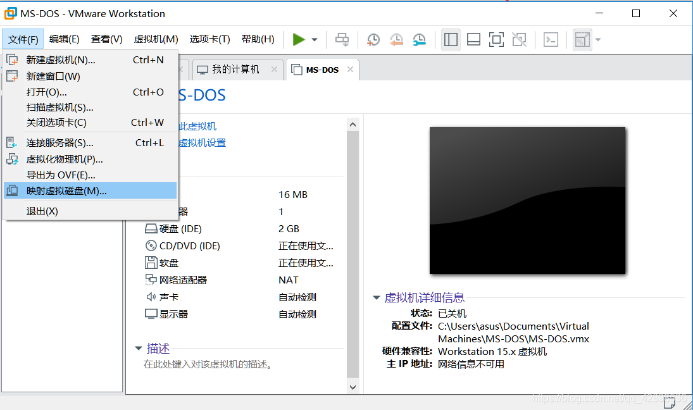Select 映射虚拟磁盘(M)... menu entry

click(x=90, y=191)
